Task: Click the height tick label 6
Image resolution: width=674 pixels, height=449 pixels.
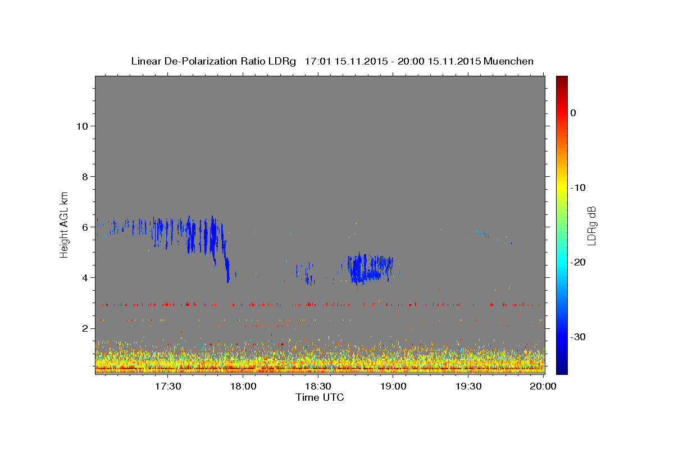Action: click(x=84, y=227)
